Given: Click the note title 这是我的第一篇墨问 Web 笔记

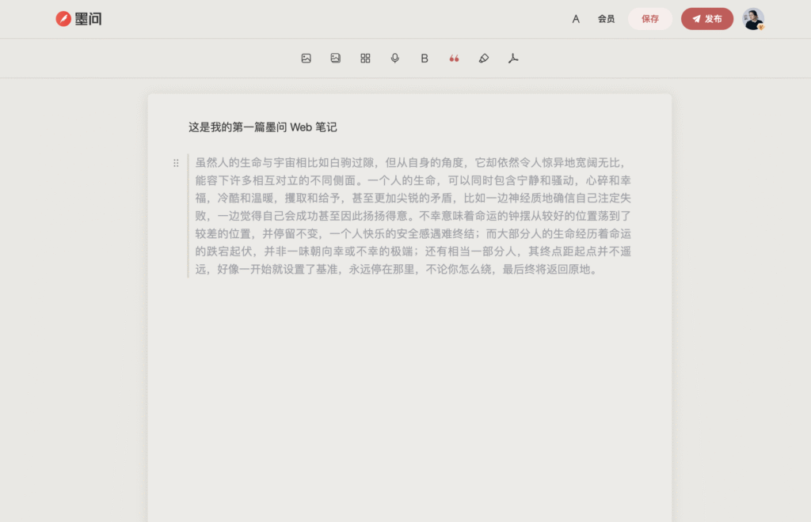Looking at the screenshot, I should click(262, 127).
